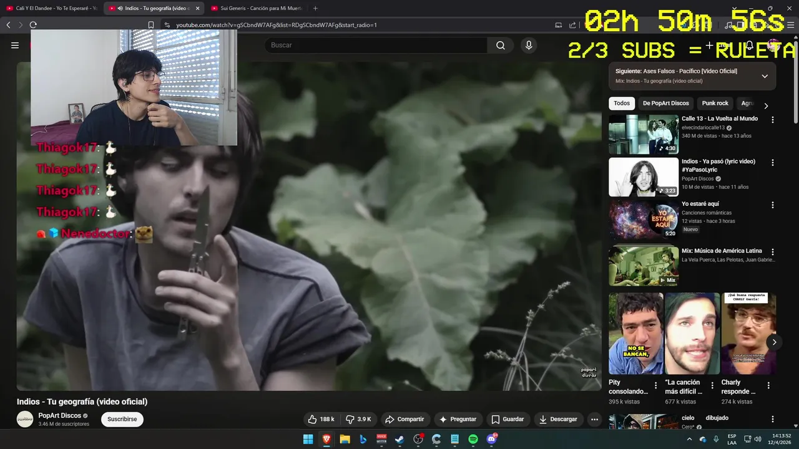Focus the Buscar search field
Image resolution: width=799 pixels, height=449 pixels.
[376, 45]
